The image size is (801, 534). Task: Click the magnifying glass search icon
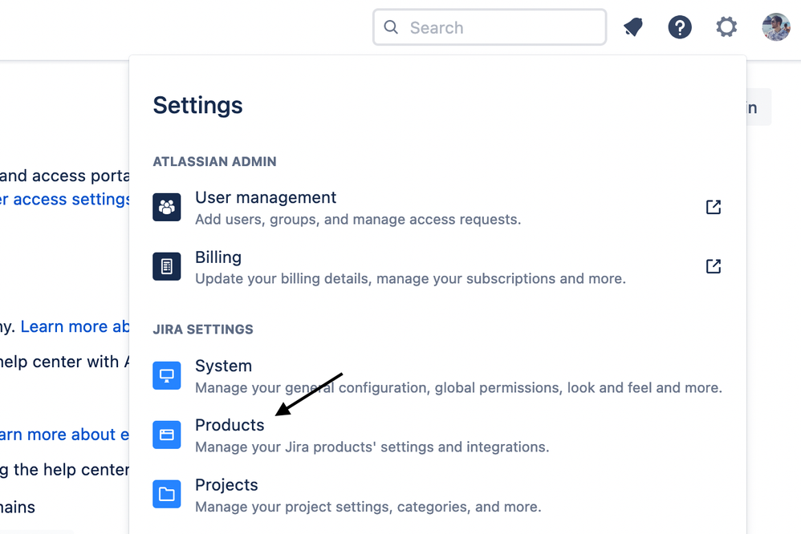[391, 27]
